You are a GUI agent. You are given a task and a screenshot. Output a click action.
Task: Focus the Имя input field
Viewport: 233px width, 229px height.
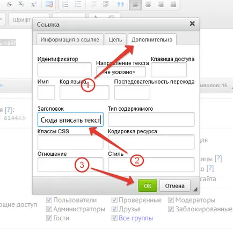(x=46, y=92)
